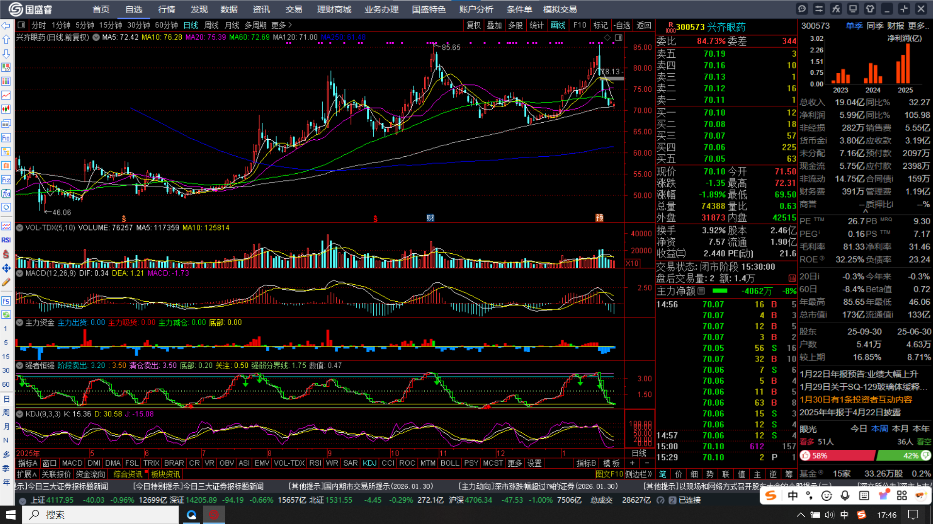Click the back arrow icon in left sidebar

[x=6, y=25]
